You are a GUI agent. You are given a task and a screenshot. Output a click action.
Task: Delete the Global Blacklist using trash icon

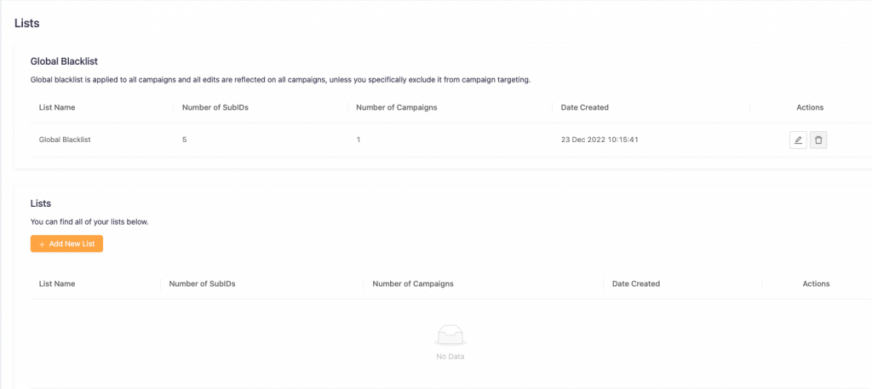(818, 140)
